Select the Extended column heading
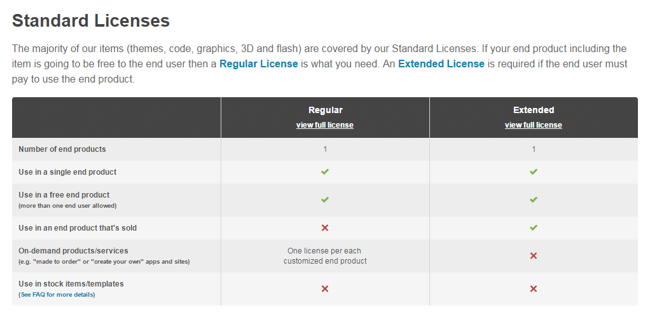This screenshot has width=650, height=317. (534, 110)
